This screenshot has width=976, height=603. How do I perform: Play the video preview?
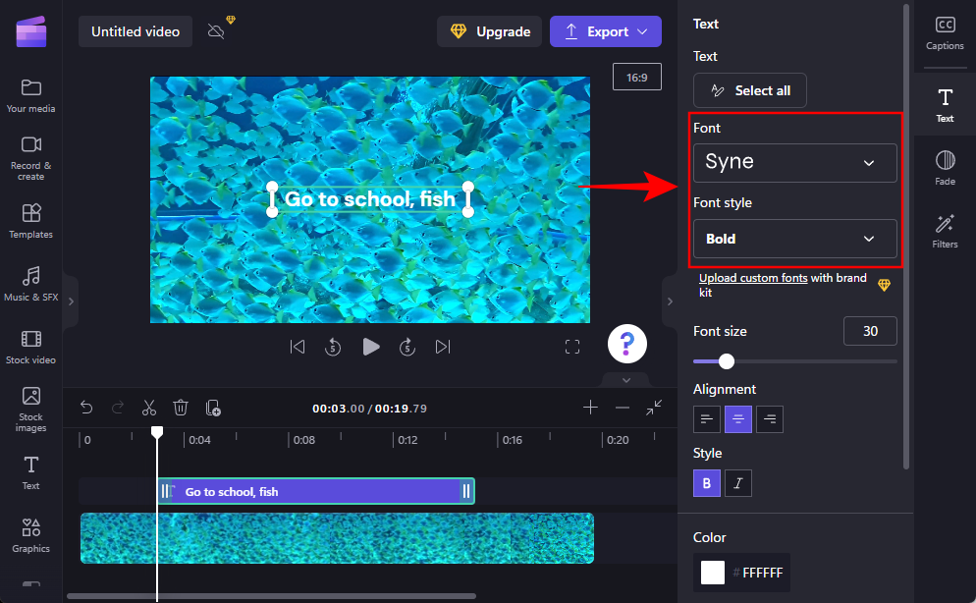coord(370,346)
